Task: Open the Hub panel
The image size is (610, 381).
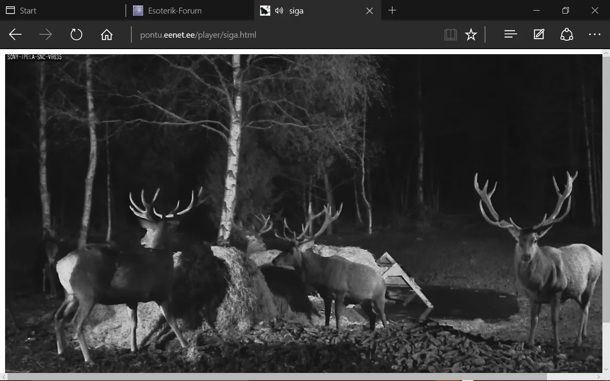Action: pos(510,35)
